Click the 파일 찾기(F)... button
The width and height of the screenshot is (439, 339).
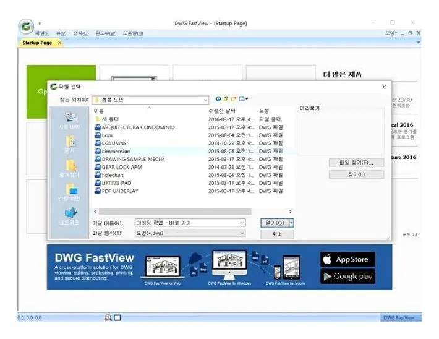(356, 163)
